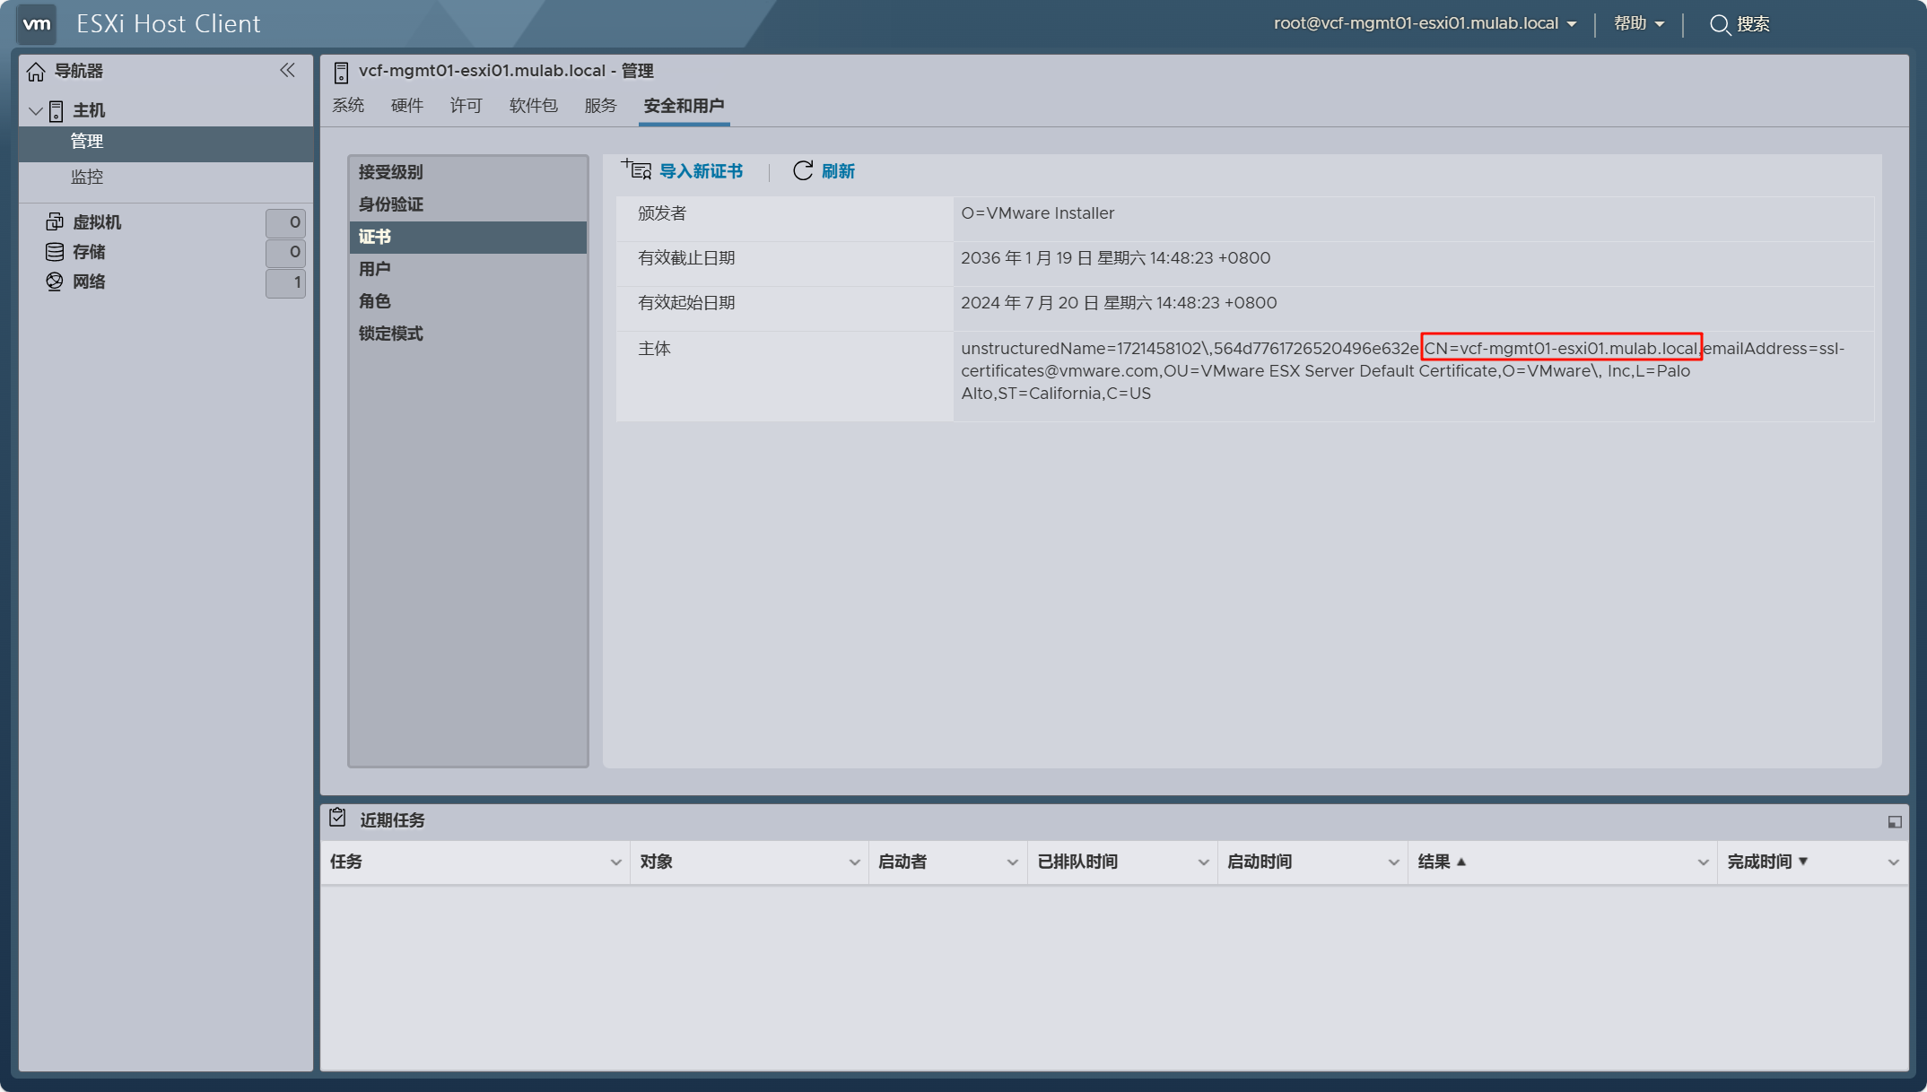Click the virtual machines count badge 0
The width and height of the screenshot is (1927, 1092).
[286, 222]
